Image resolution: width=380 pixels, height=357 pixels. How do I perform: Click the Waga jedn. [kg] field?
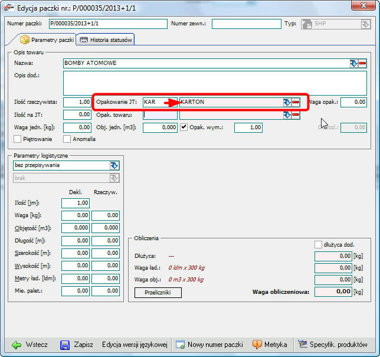(x=77, y=127)
